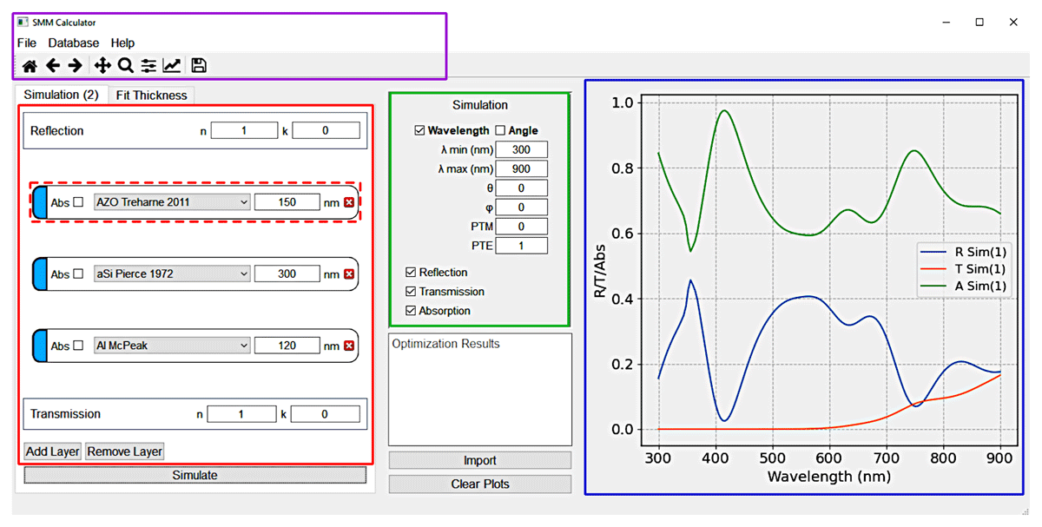Viewport: 1042px width, 527px height.
Task: Select the Pan tool with cross arrows
Action: click(x=102, y=65)
